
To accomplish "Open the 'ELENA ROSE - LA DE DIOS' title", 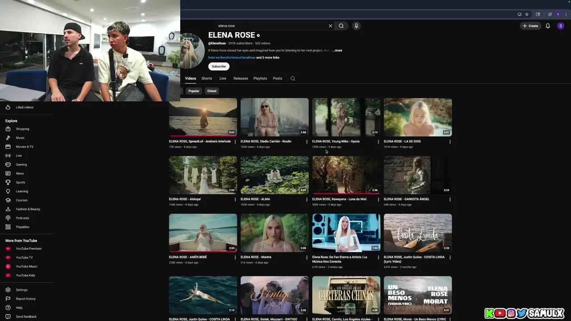I will (402, 141).
